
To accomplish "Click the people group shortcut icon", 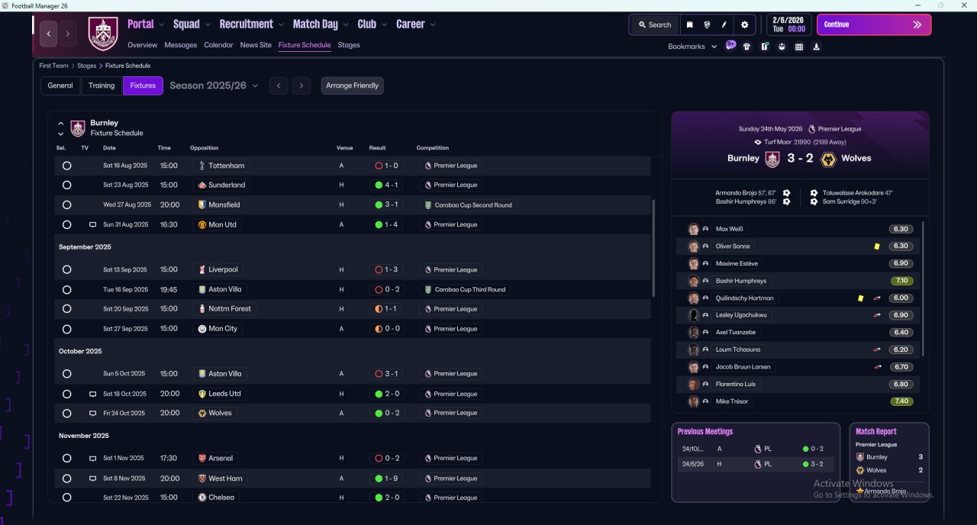I will tap(782, 47).
